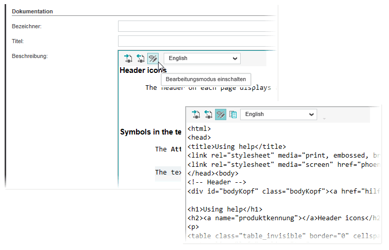
Task: Place cursor on the <h1>Using help</h1> line
Action: pyautogui.click(x=225, y=209)
